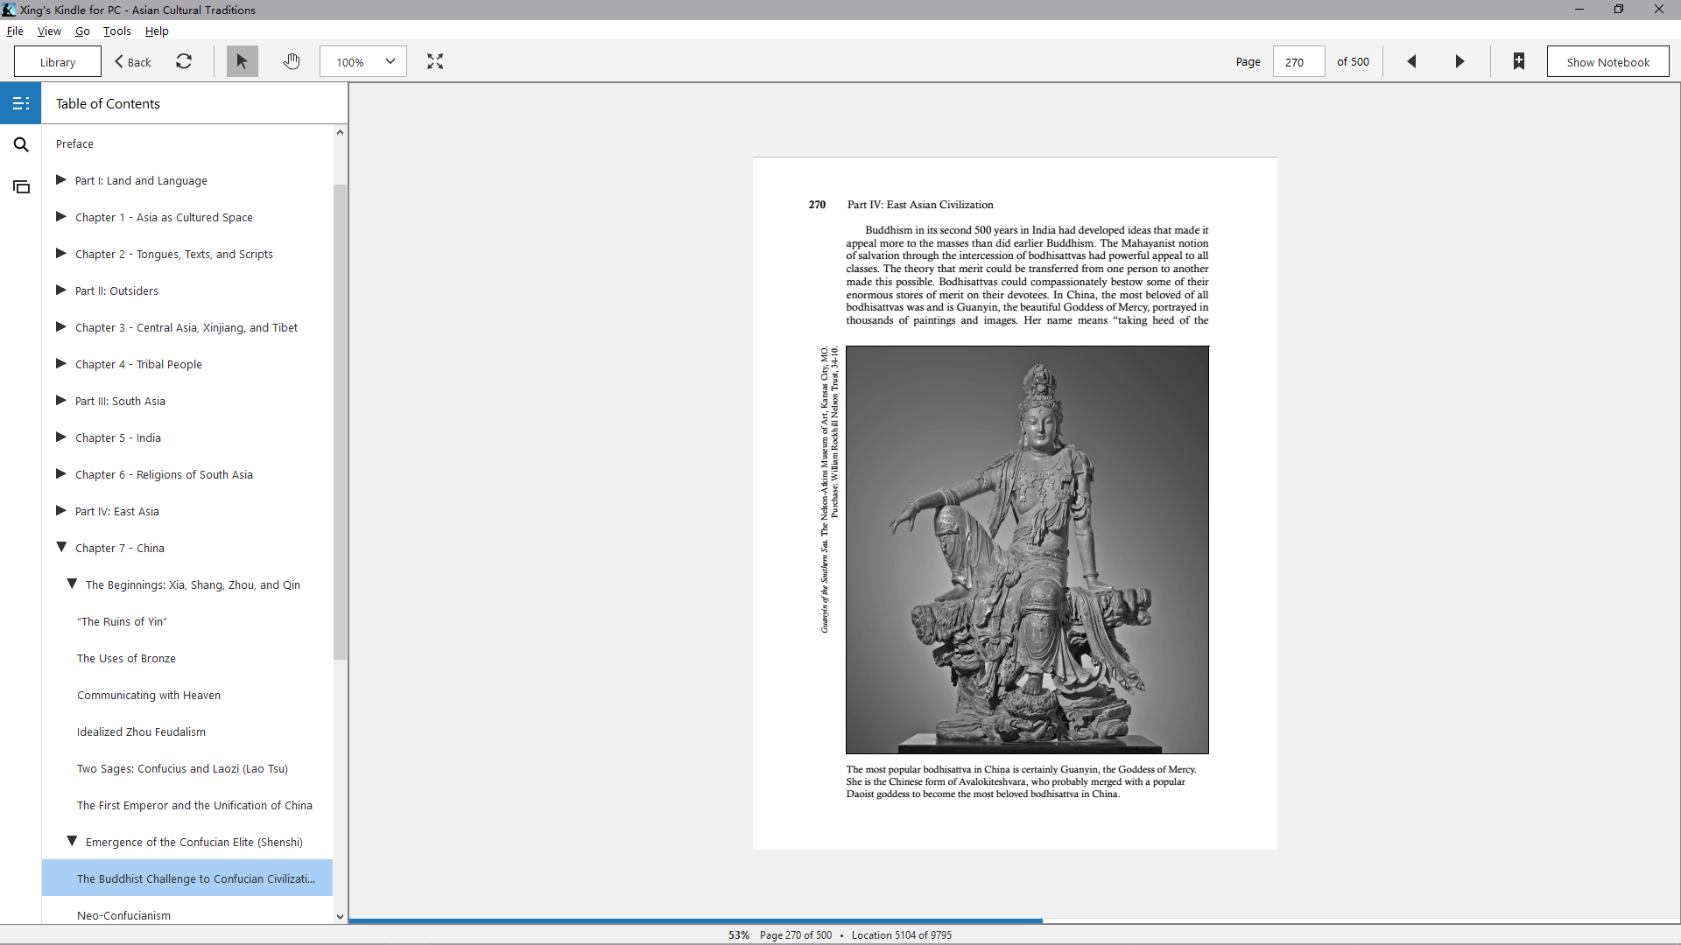The width and height of the screenshot is (1681, 945).
Task: Select The Buddhist Challenge to Confucian Civilization
Action: pyautogui.click(x=187, y=878)
